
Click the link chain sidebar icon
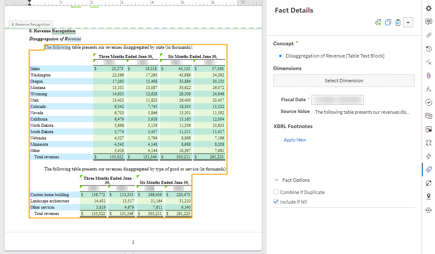point(428,35)
